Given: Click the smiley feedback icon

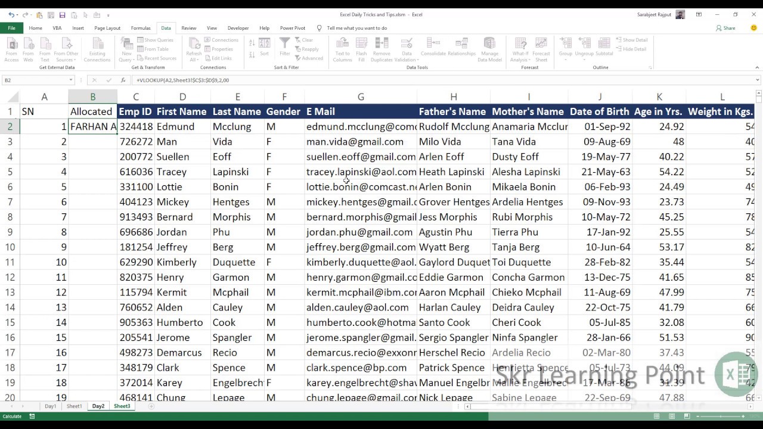Looking at the screenshot, I should pos(753,28).
